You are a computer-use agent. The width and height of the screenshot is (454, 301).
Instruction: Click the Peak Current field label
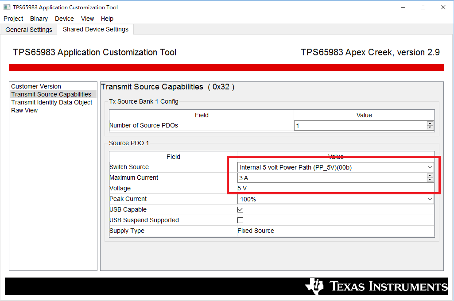[128, 199]
